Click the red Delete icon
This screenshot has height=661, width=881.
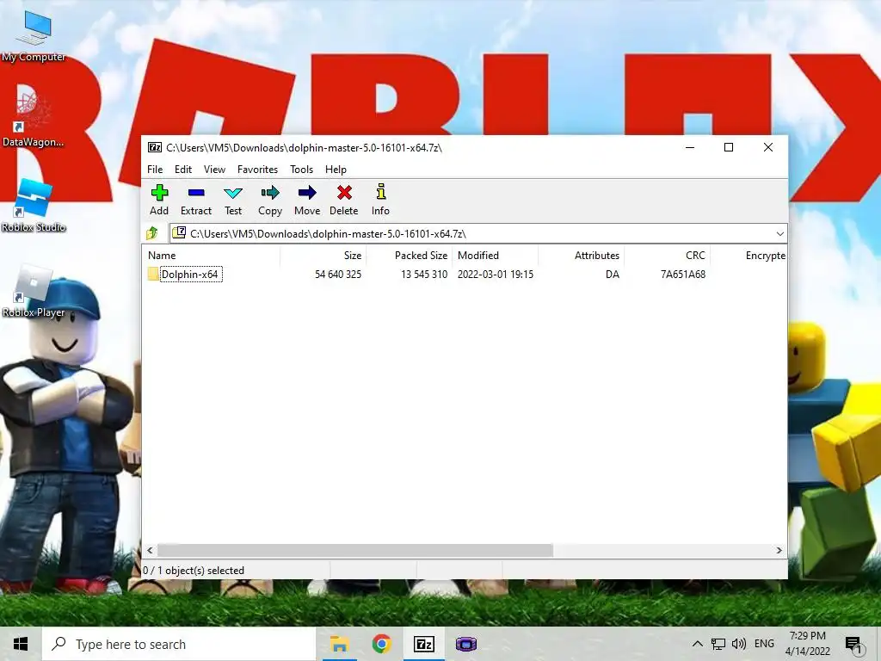tap(344, 193)
